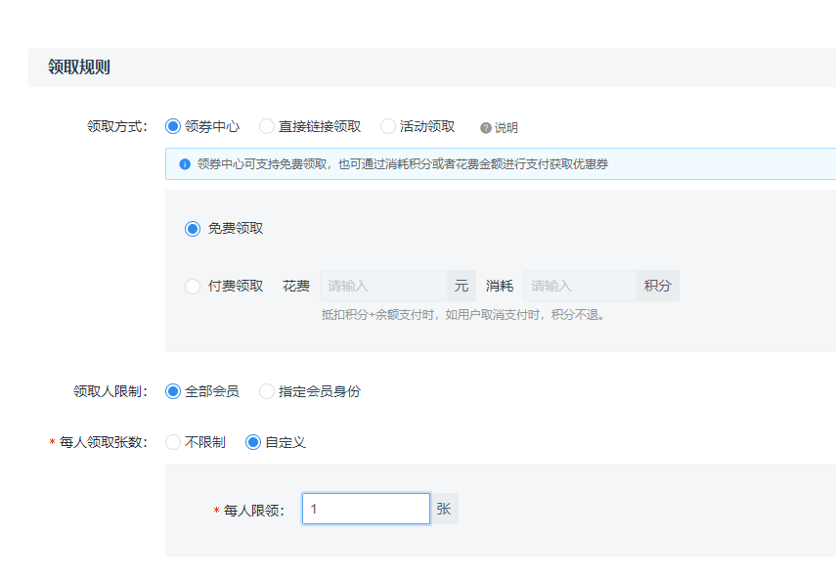This screenshot has height=583, width=836.
Task: Click the hint text about 抵扣积分+余额支付
Action: pyautogui.click(x=462, y=315)
